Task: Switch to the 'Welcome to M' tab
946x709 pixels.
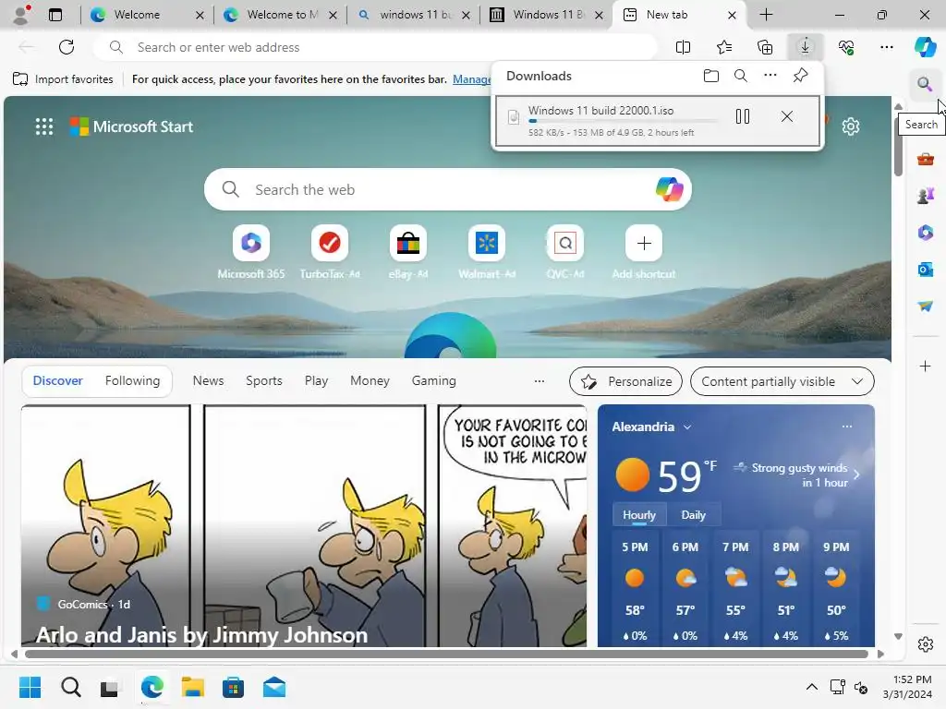Action: point(283,15)
